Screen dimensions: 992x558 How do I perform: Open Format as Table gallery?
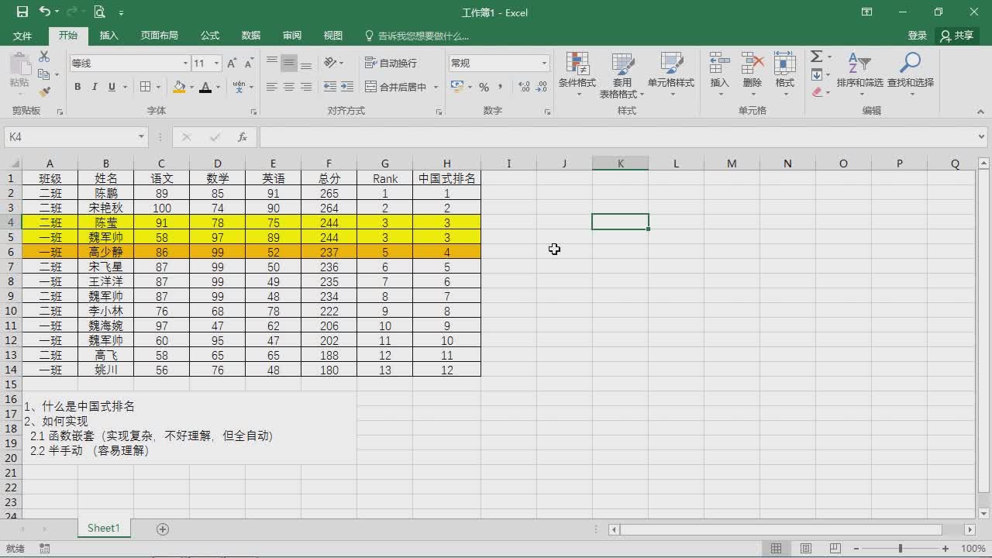click(622, 75)
